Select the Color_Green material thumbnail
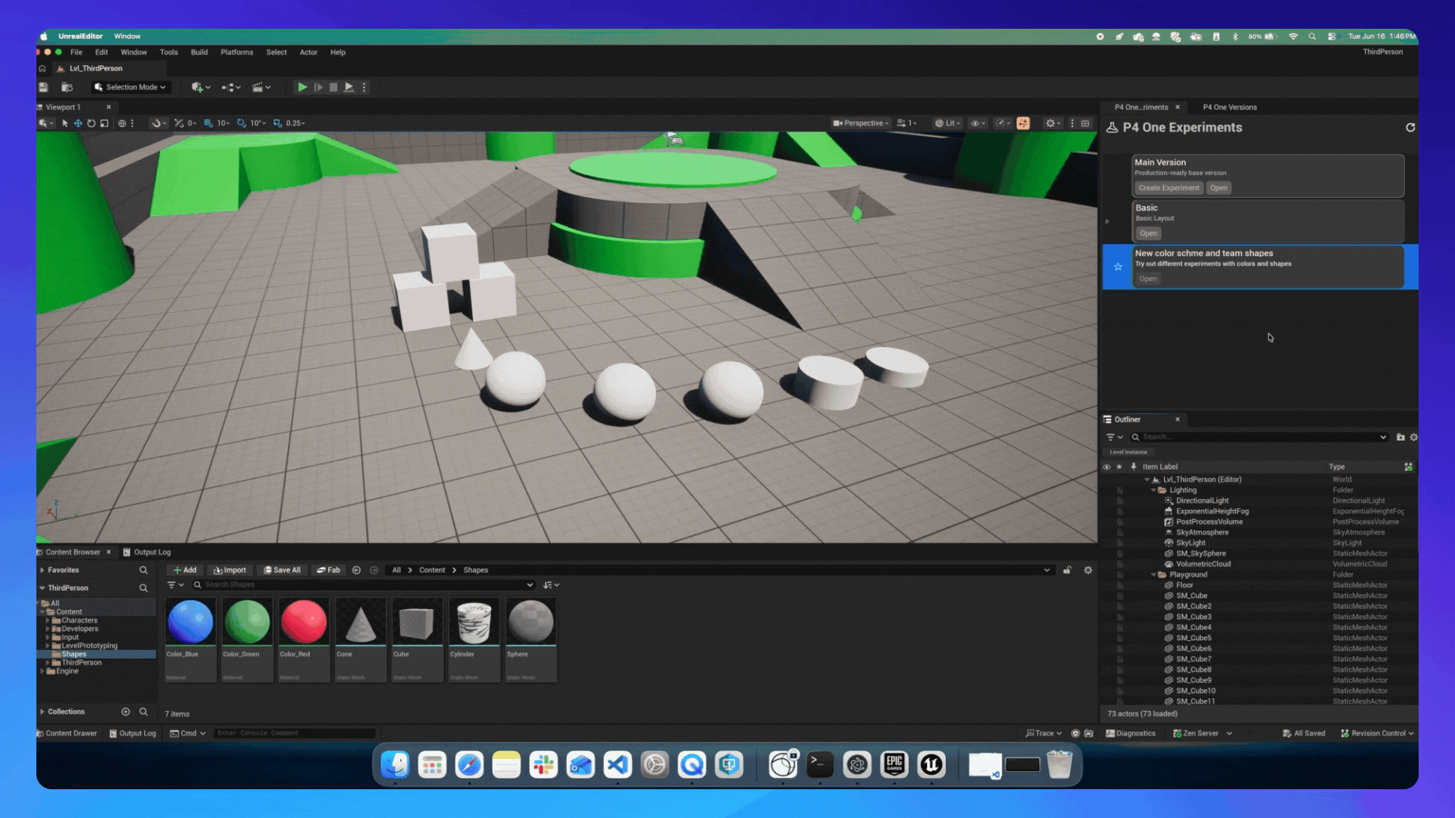The width and height of the screenshot is (1455, 818). pos(247,640)
